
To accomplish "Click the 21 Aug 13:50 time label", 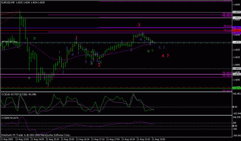I will [22, 139].
